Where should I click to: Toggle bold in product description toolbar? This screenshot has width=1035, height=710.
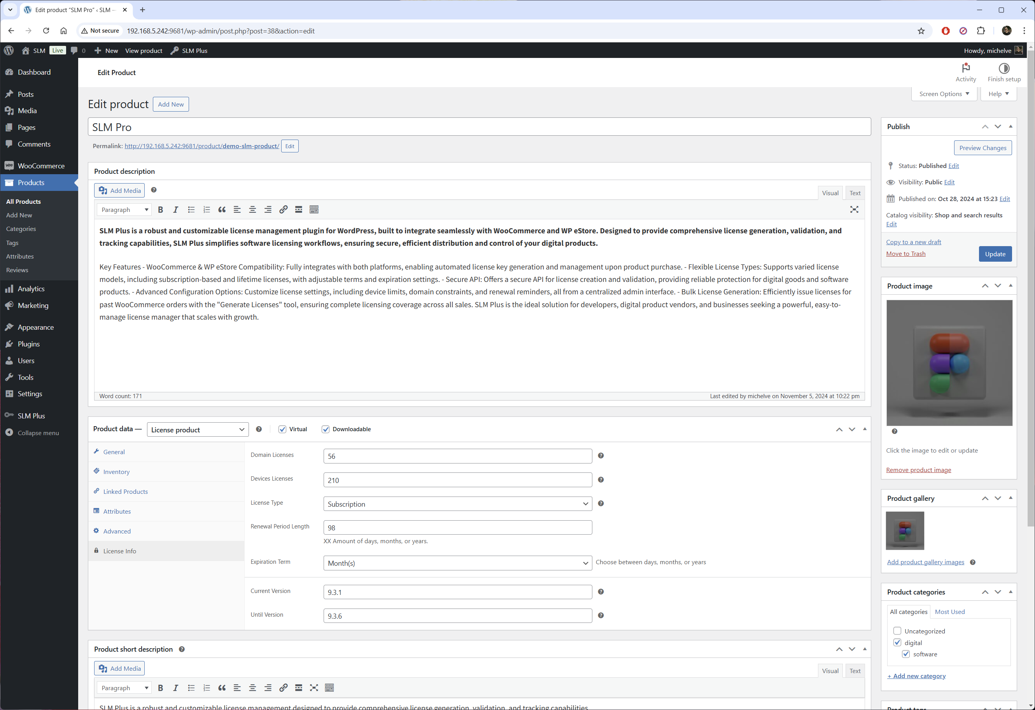(160, 210)
